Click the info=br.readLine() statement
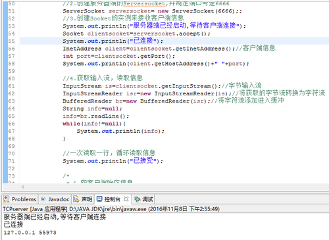This screenshot has width=329, height=240. click(x=95, y=116)
